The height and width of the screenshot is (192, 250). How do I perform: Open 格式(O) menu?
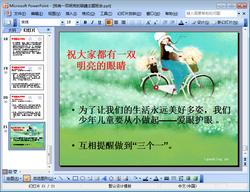(88, 14)
